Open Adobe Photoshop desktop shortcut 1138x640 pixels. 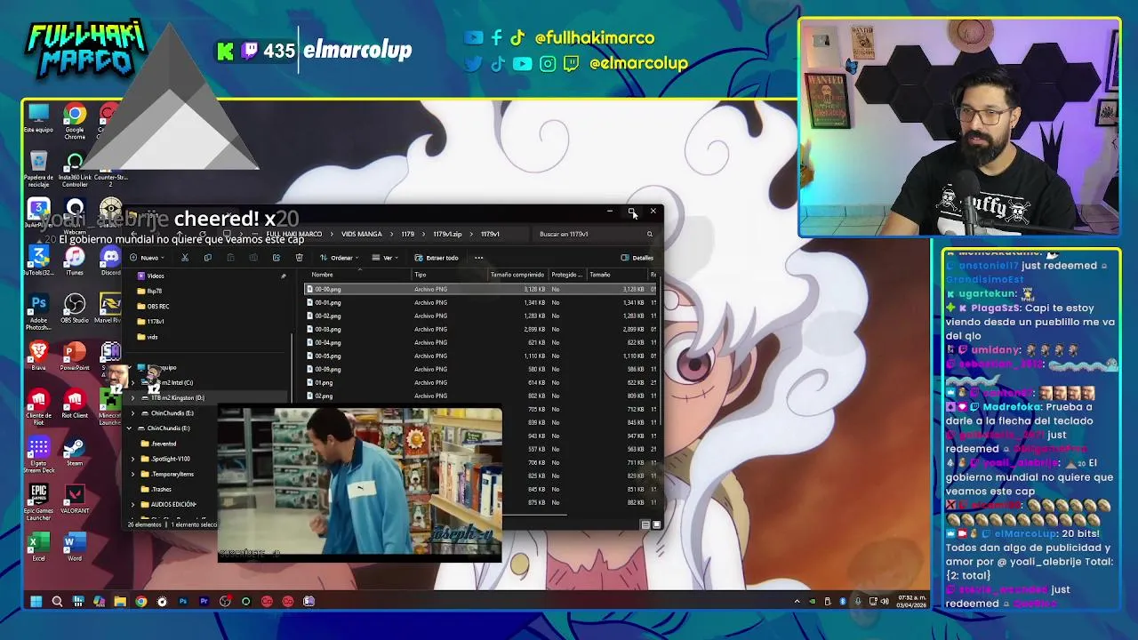pos(38,310)
